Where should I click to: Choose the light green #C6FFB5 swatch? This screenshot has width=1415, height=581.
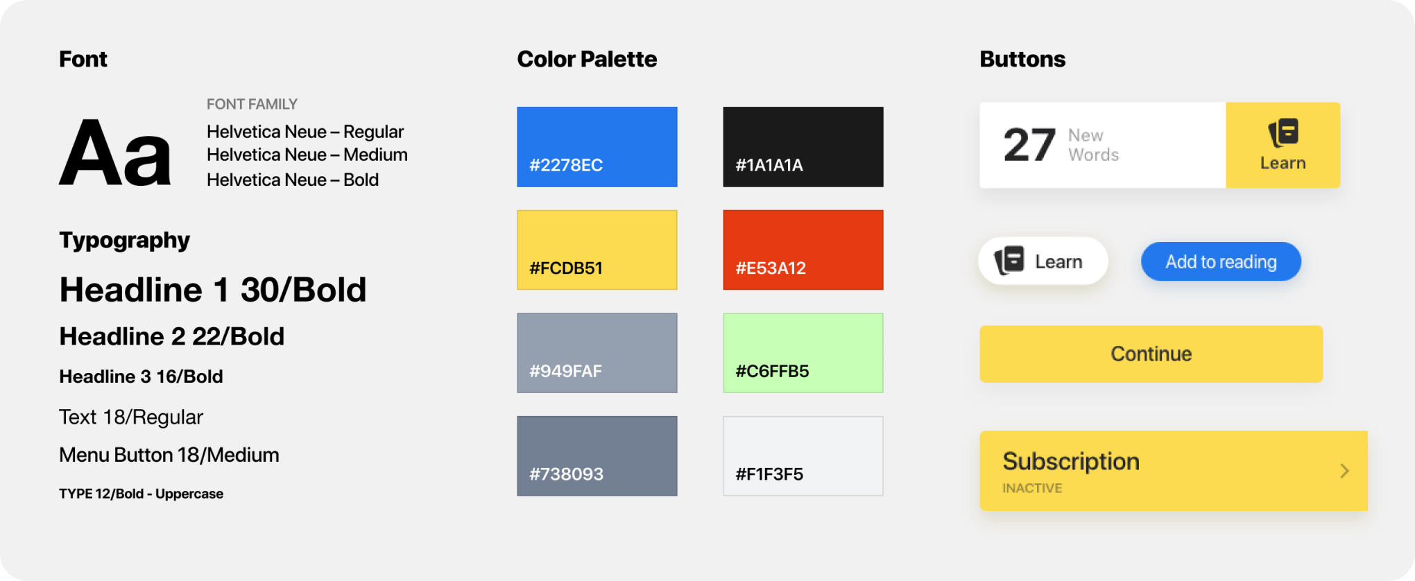pos(803,353)
